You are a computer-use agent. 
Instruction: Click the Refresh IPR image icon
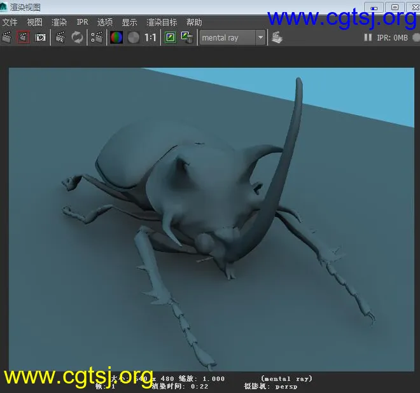[77, 38]
